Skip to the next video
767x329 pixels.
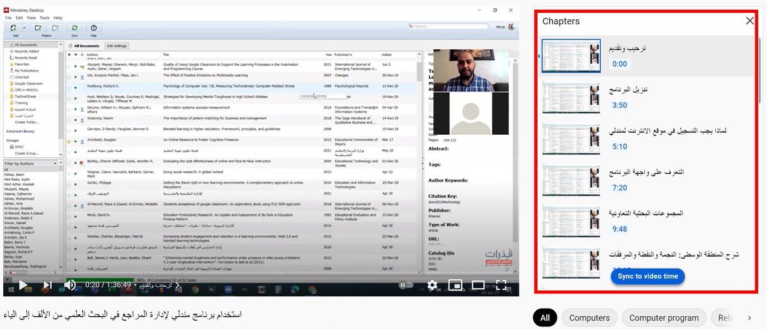point(47,285)
